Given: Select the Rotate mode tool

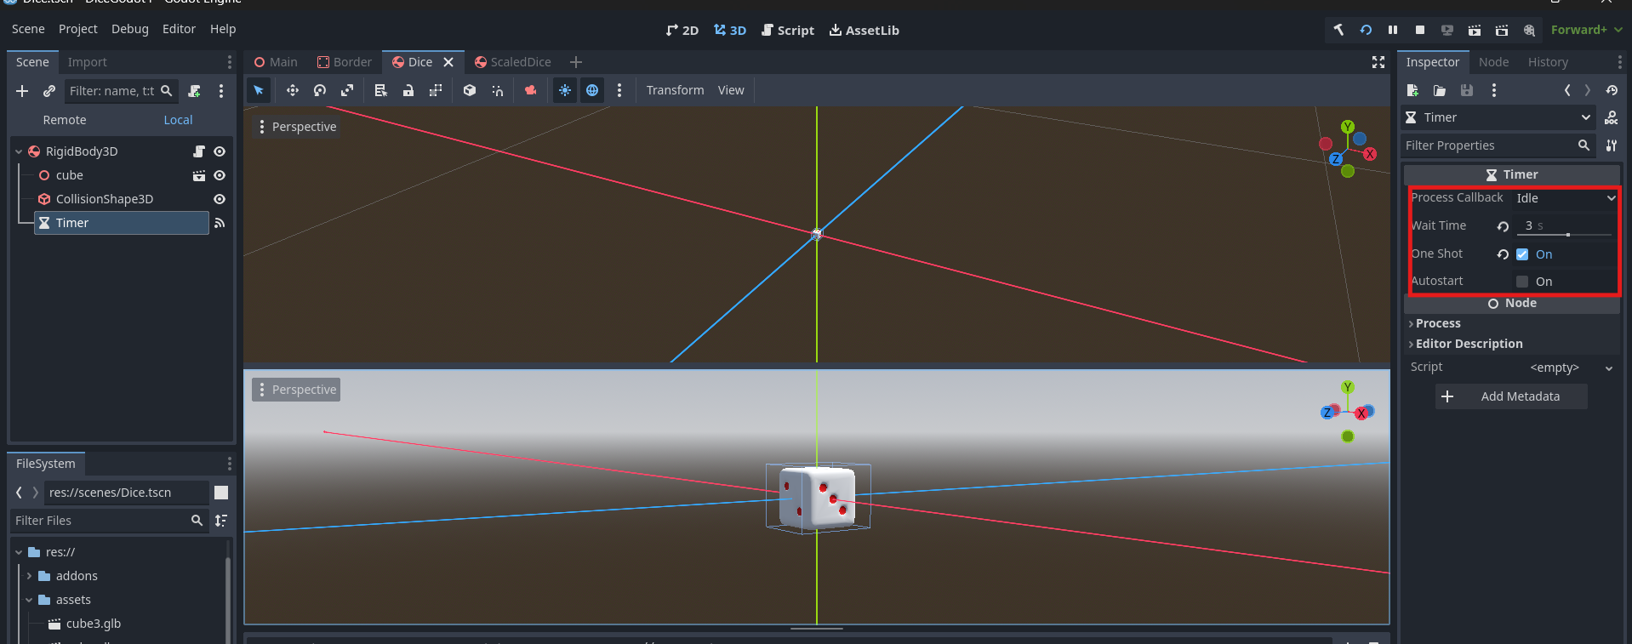Looking at the screenshot, I should pyautogui.click(x=320, y=90).
